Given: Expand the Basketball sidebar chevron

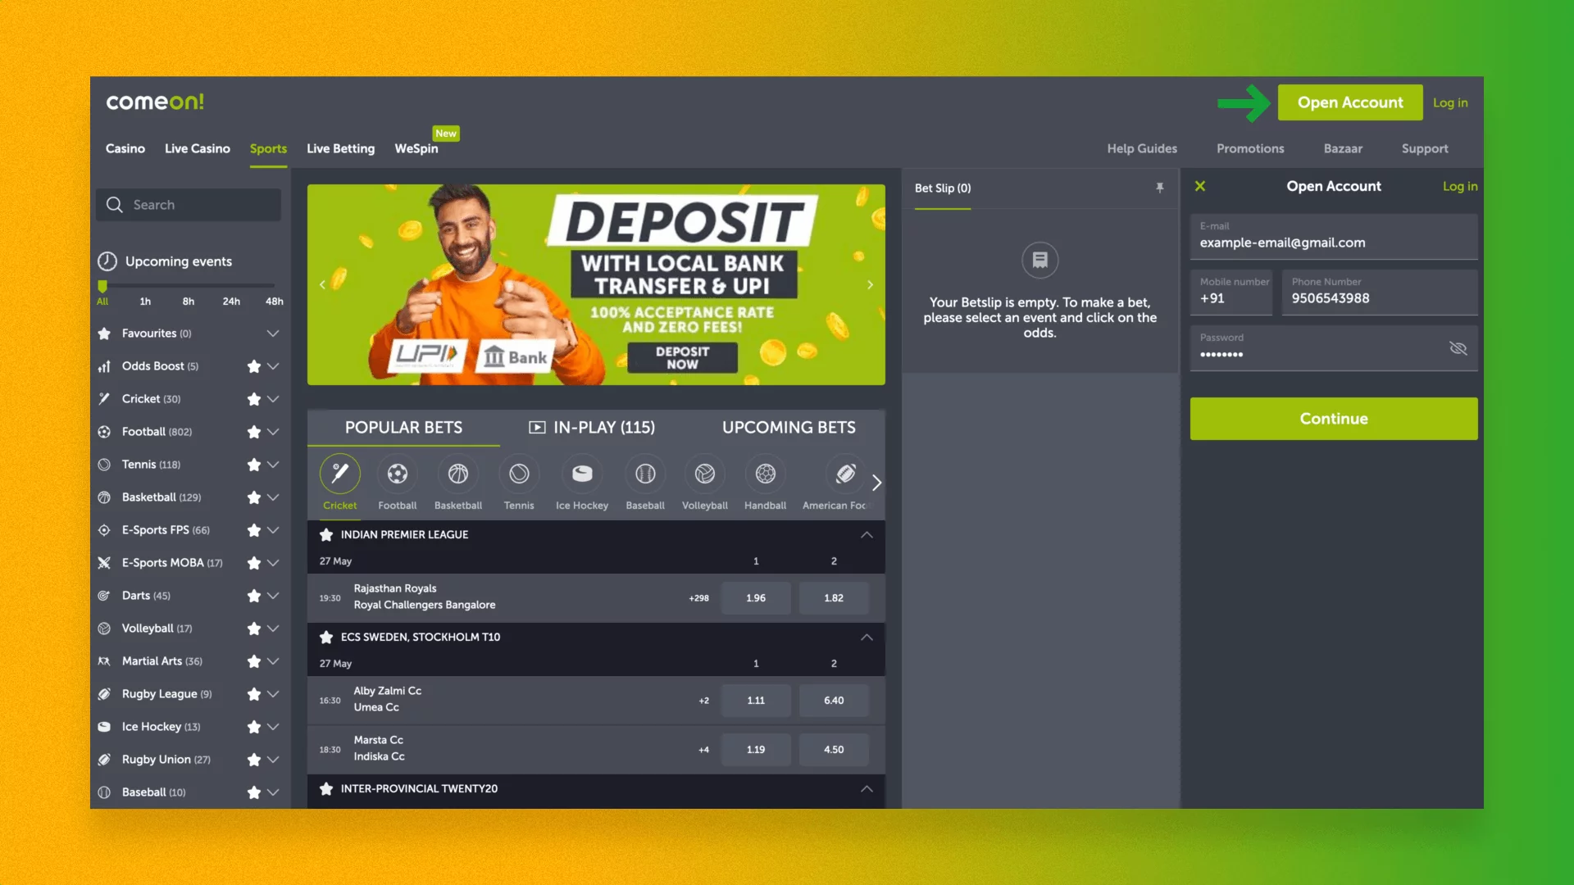Looking at the screenshot, I should [273, 497].
